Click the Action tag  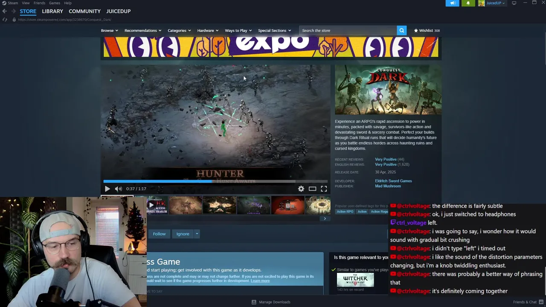point(362,211)
